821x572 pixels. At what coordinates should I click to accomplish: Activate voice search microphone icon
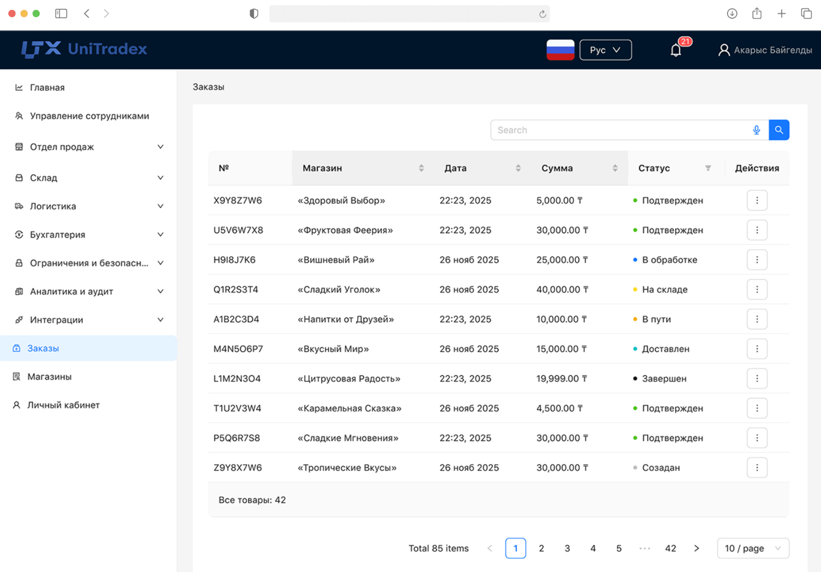coord(756,130)
